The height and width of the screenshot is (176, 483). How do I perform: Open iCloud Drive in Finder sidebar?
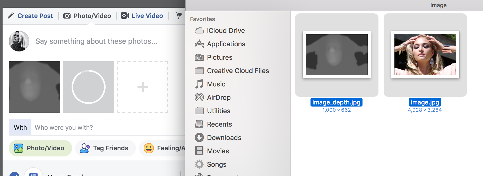pos(226,31)
